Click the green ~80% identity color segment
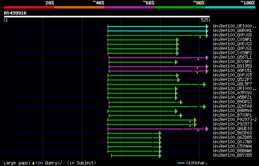The width and height of the screenshot is (259, 166). pos(180,7)
